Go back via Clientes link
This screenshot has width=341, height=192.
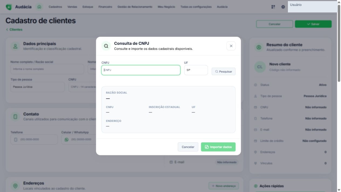tap(14, 30)
